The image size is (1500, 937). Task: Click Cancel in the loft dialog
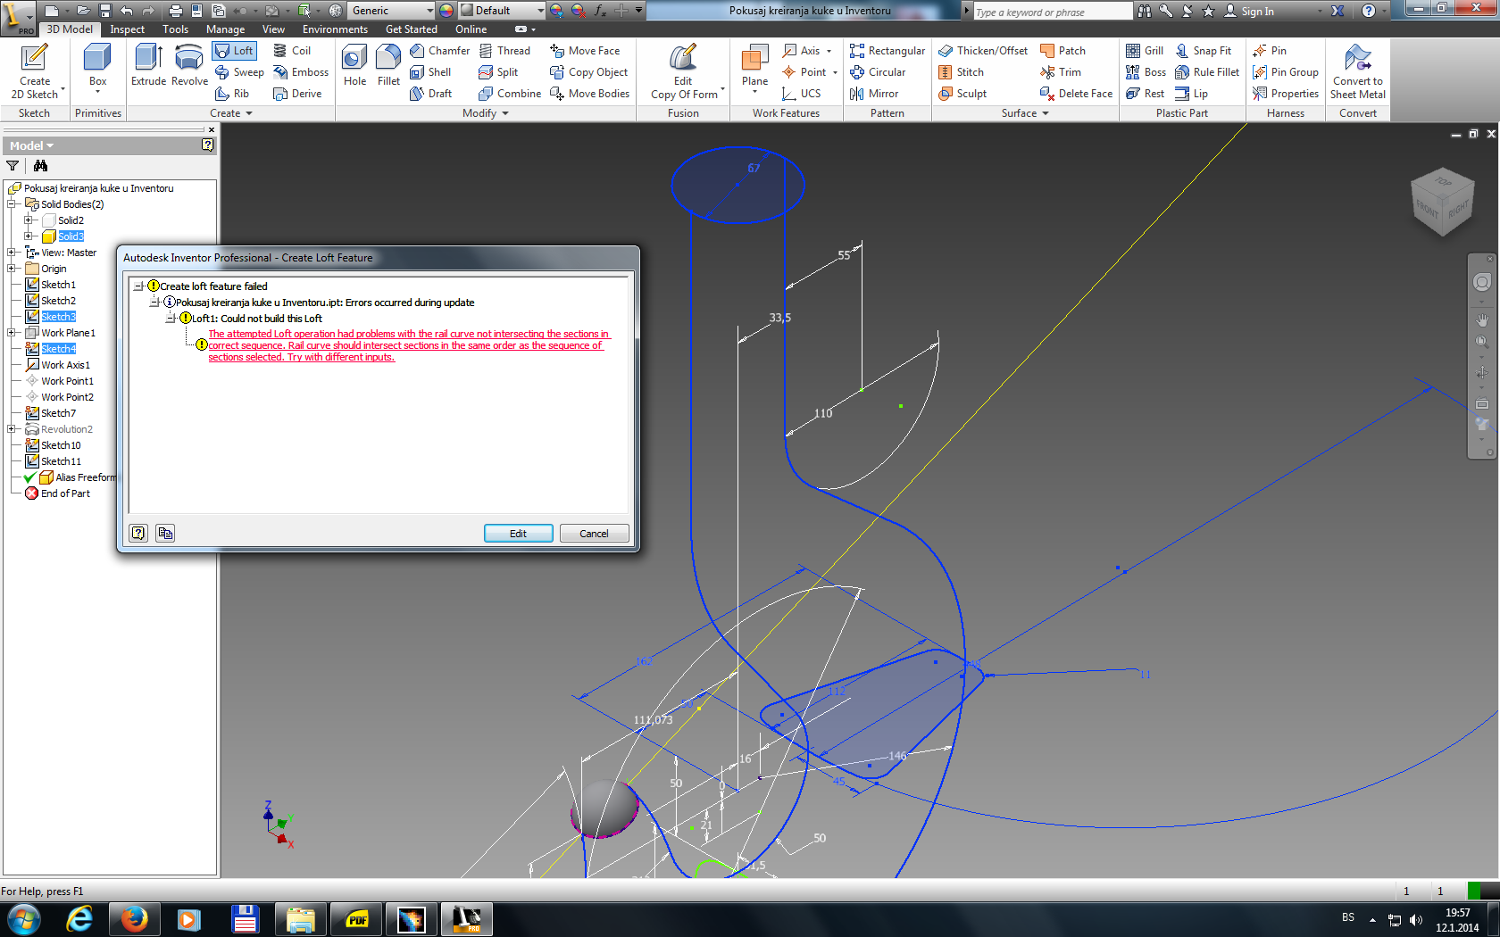(594, 534)
